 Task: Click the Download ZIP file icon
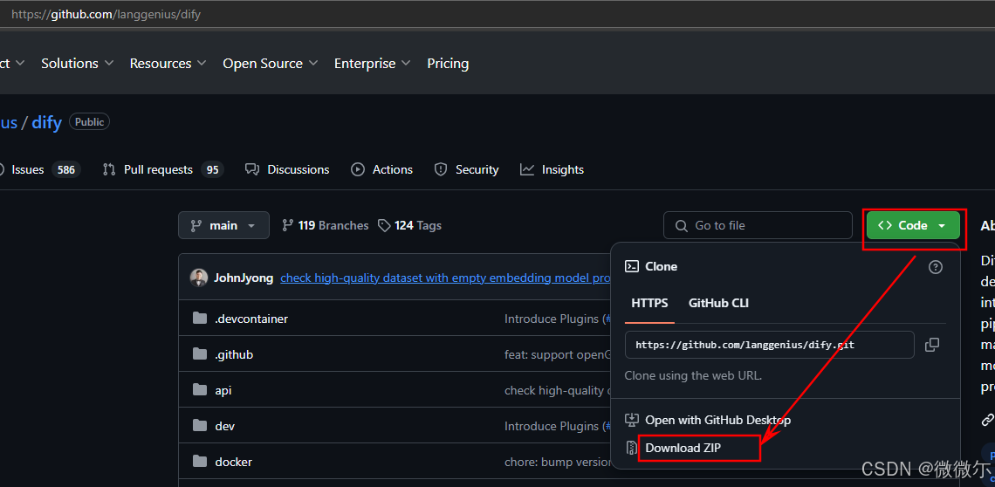click(631, 448)
